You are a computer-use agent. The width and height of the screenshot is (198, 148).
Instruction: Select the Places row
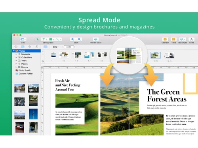27,64
